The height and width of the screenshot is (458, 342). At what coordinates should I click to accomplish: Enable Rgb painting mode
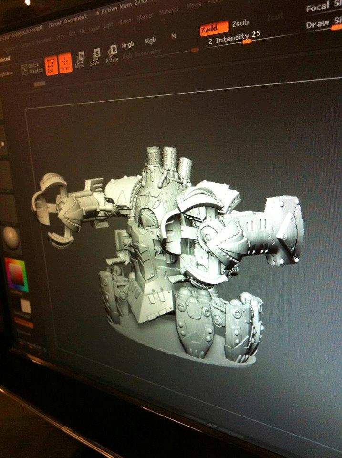[150, 41]
